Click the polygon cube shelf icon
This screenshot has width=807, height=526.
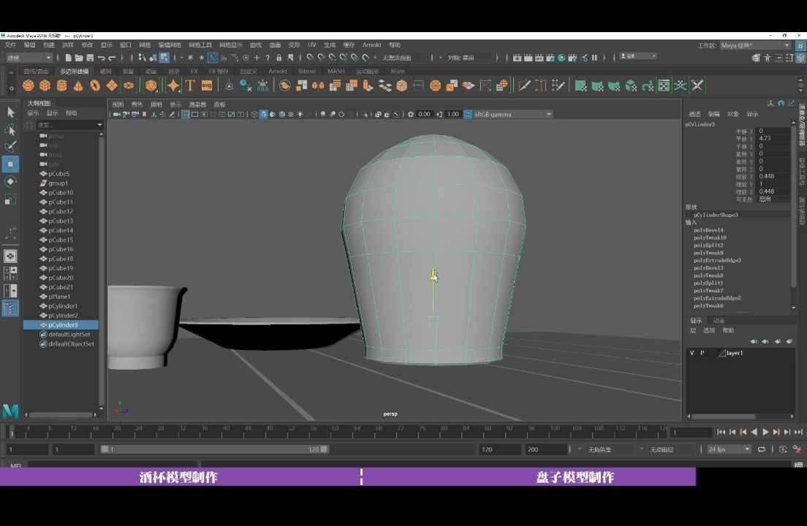pos(45,85)
